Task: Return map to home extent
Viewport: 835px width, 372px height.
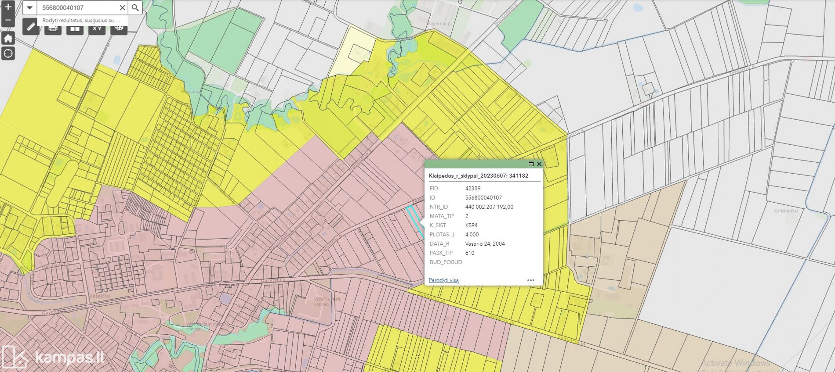Action: [x=8, y=38]
